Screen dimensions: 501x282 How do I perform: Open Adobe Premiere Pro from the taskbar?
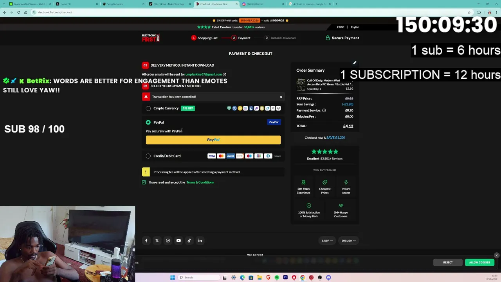(x=285, y=278)
